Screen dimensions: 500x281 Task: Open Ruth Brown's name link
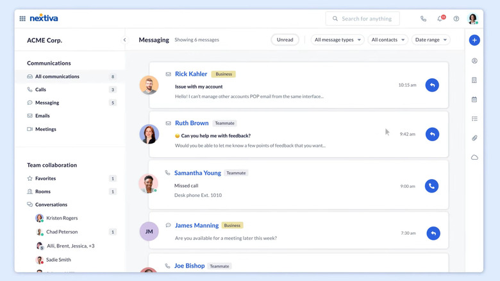click(192, 123)
